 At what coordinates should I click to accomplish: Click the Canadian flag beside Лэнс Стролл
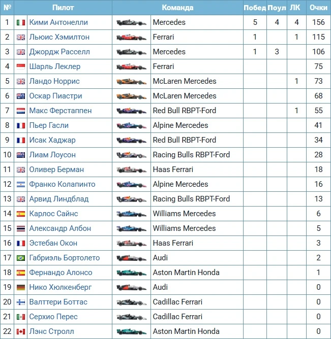pyautogui.click(x=21, y=331)
